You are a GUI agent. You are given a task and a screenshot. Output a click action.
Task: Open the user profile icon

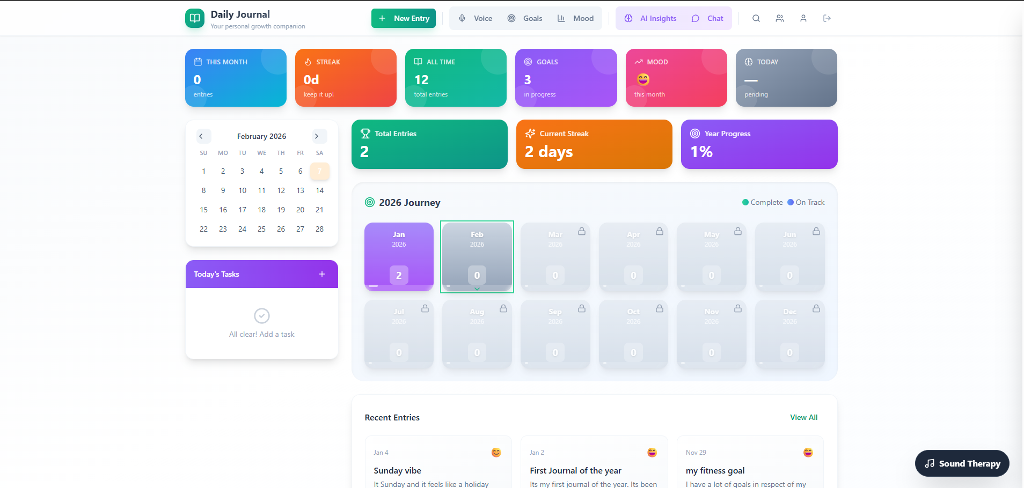[803, 18]
